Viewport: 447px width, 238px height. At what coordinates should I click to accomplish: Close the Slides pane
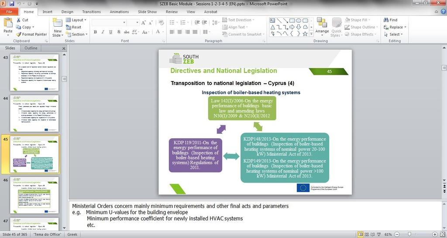click(64, 48)
